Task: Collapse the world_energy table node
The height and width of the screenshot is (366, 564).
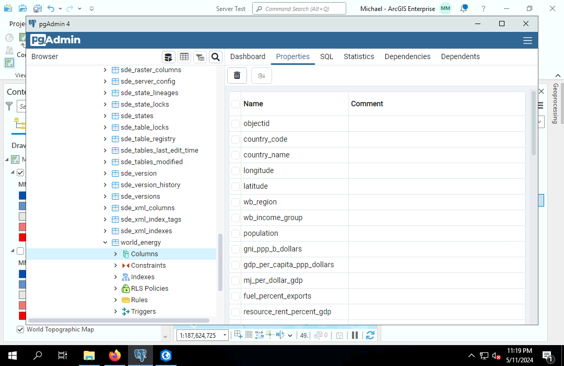Action: point(105,243)
